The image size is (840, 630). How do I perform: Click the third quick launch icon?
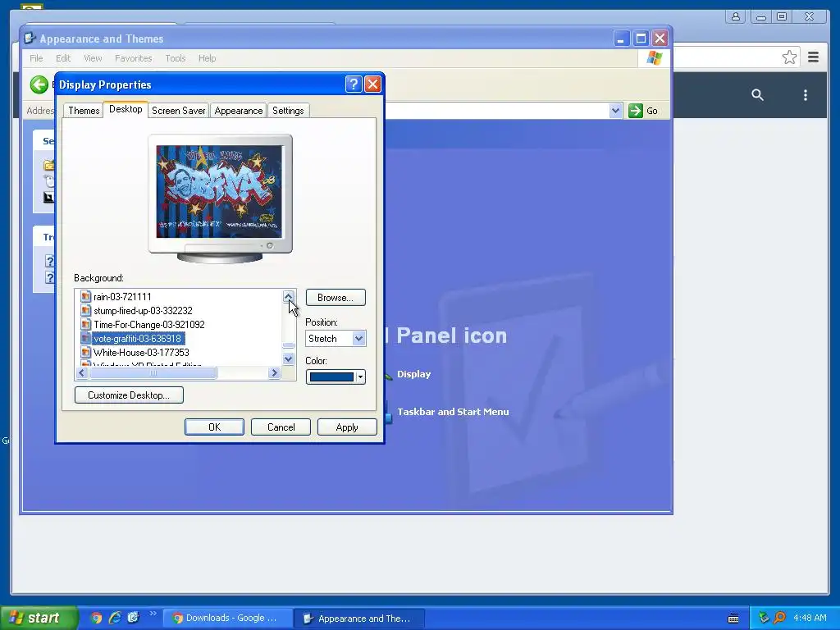tap(133, 618)
